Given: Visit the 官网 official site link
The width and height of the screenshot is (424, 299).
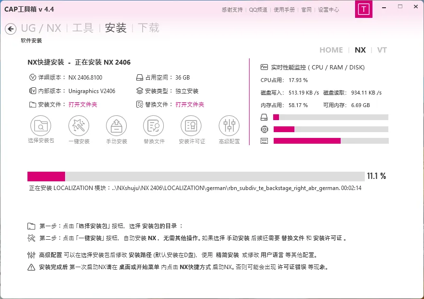Looking at the screenshot, I should click(306, 10).
